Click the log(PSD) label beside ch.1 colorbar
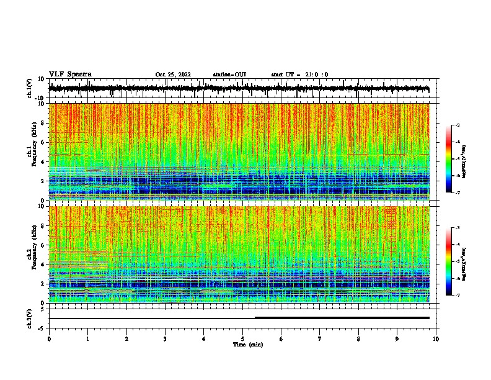Viewport: 491px width, 380px height. [464, 161]
